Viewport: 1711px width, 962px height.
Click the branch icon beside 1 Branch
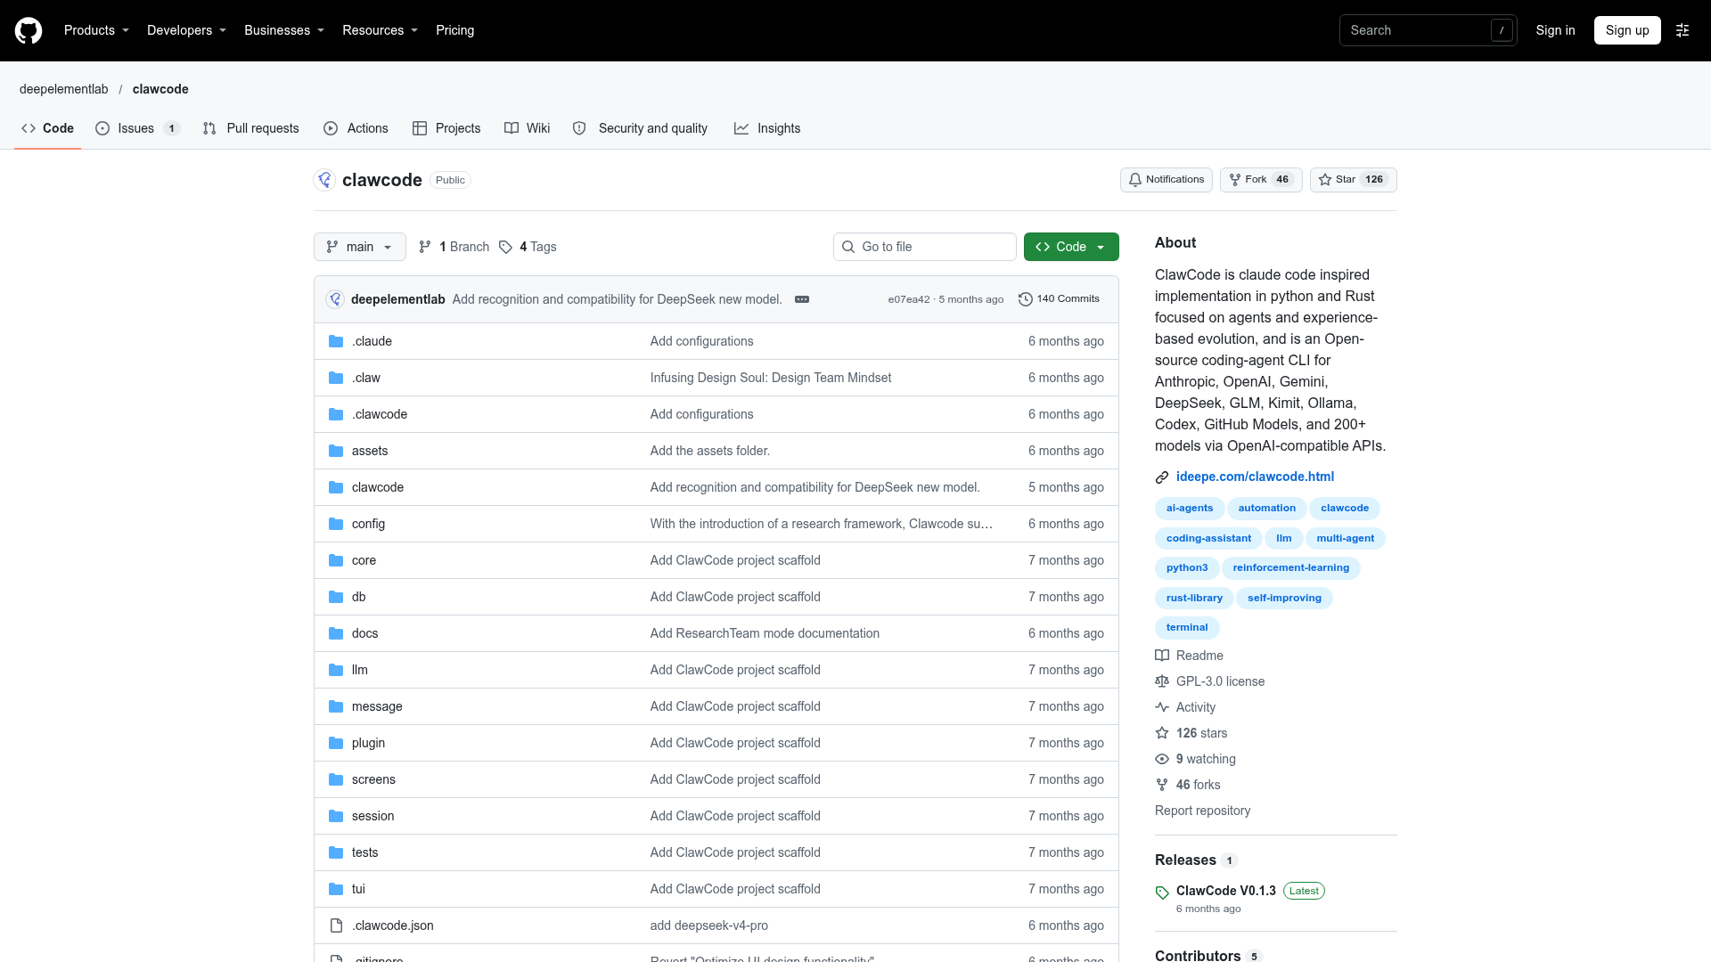[x=425, y=247]
